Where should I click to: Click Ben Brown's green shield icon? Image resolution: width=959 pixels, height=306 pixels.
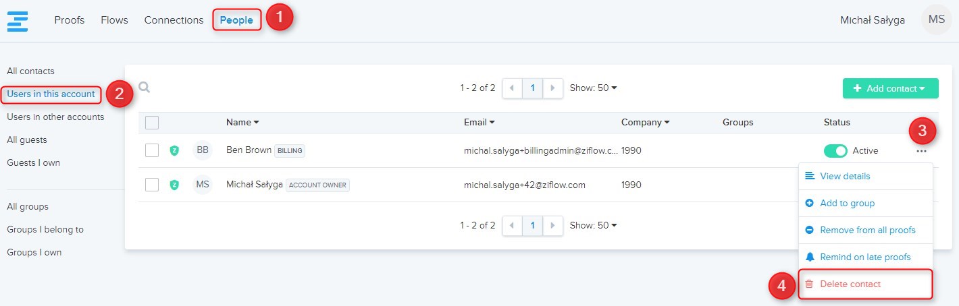point(174,151)
